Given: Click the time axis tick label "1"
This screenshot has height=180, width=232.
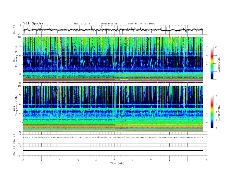Looking at the screenshot, I should 41,160.
